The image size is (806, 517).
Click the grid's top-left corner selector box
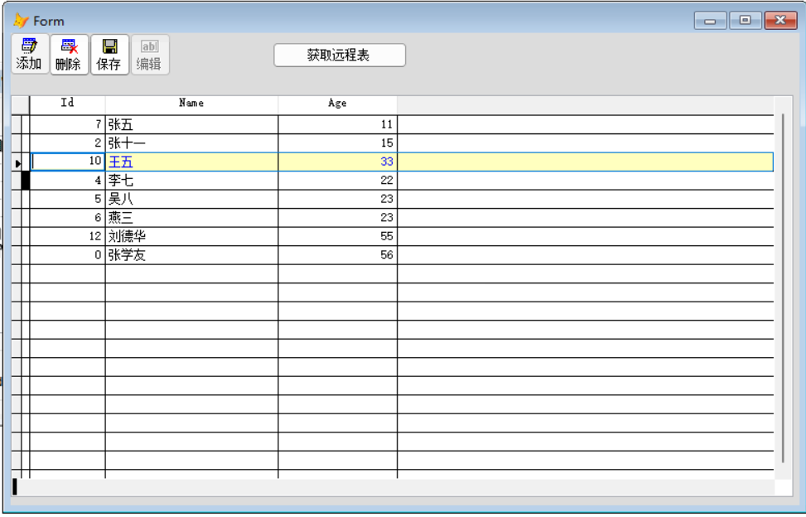click(x=21, y=105)
